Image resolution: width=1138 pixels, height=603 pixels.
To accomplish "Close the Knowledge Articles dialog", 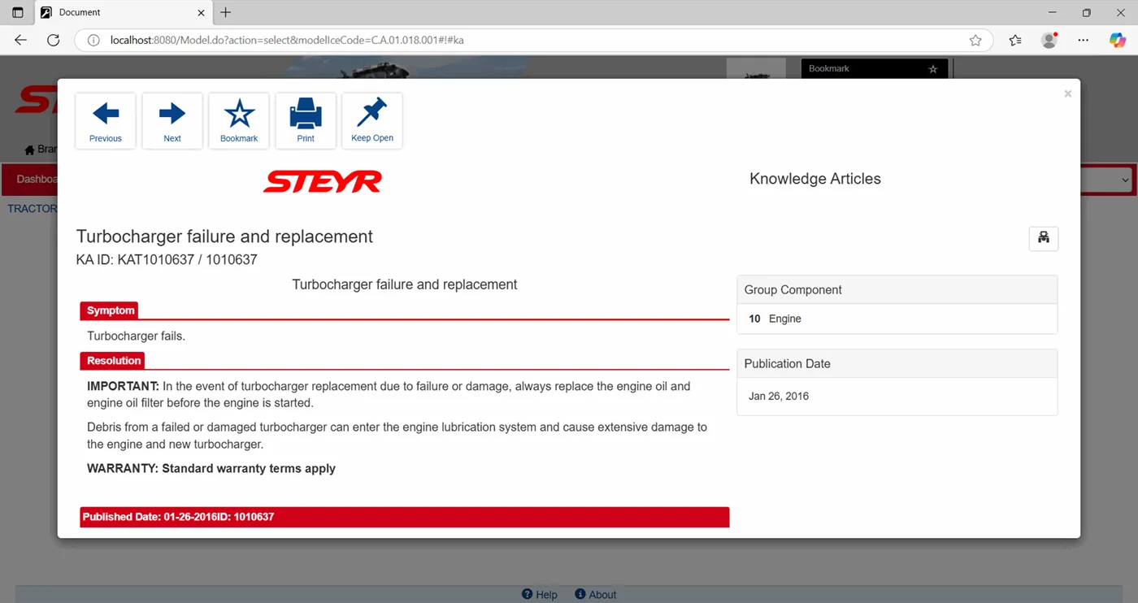I will pyautogui.click(x=1068, y=94).
